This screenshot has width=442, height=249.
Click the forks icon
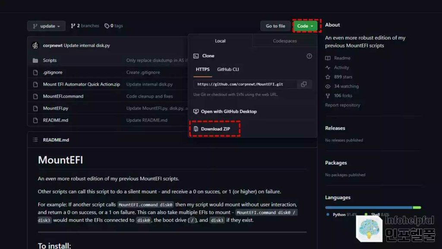[x=328, y=96]
